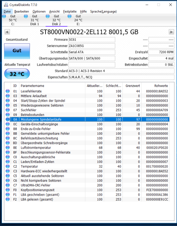
Task: Select the C: drive tab at 50 °C
Action: tap(13, 20)
